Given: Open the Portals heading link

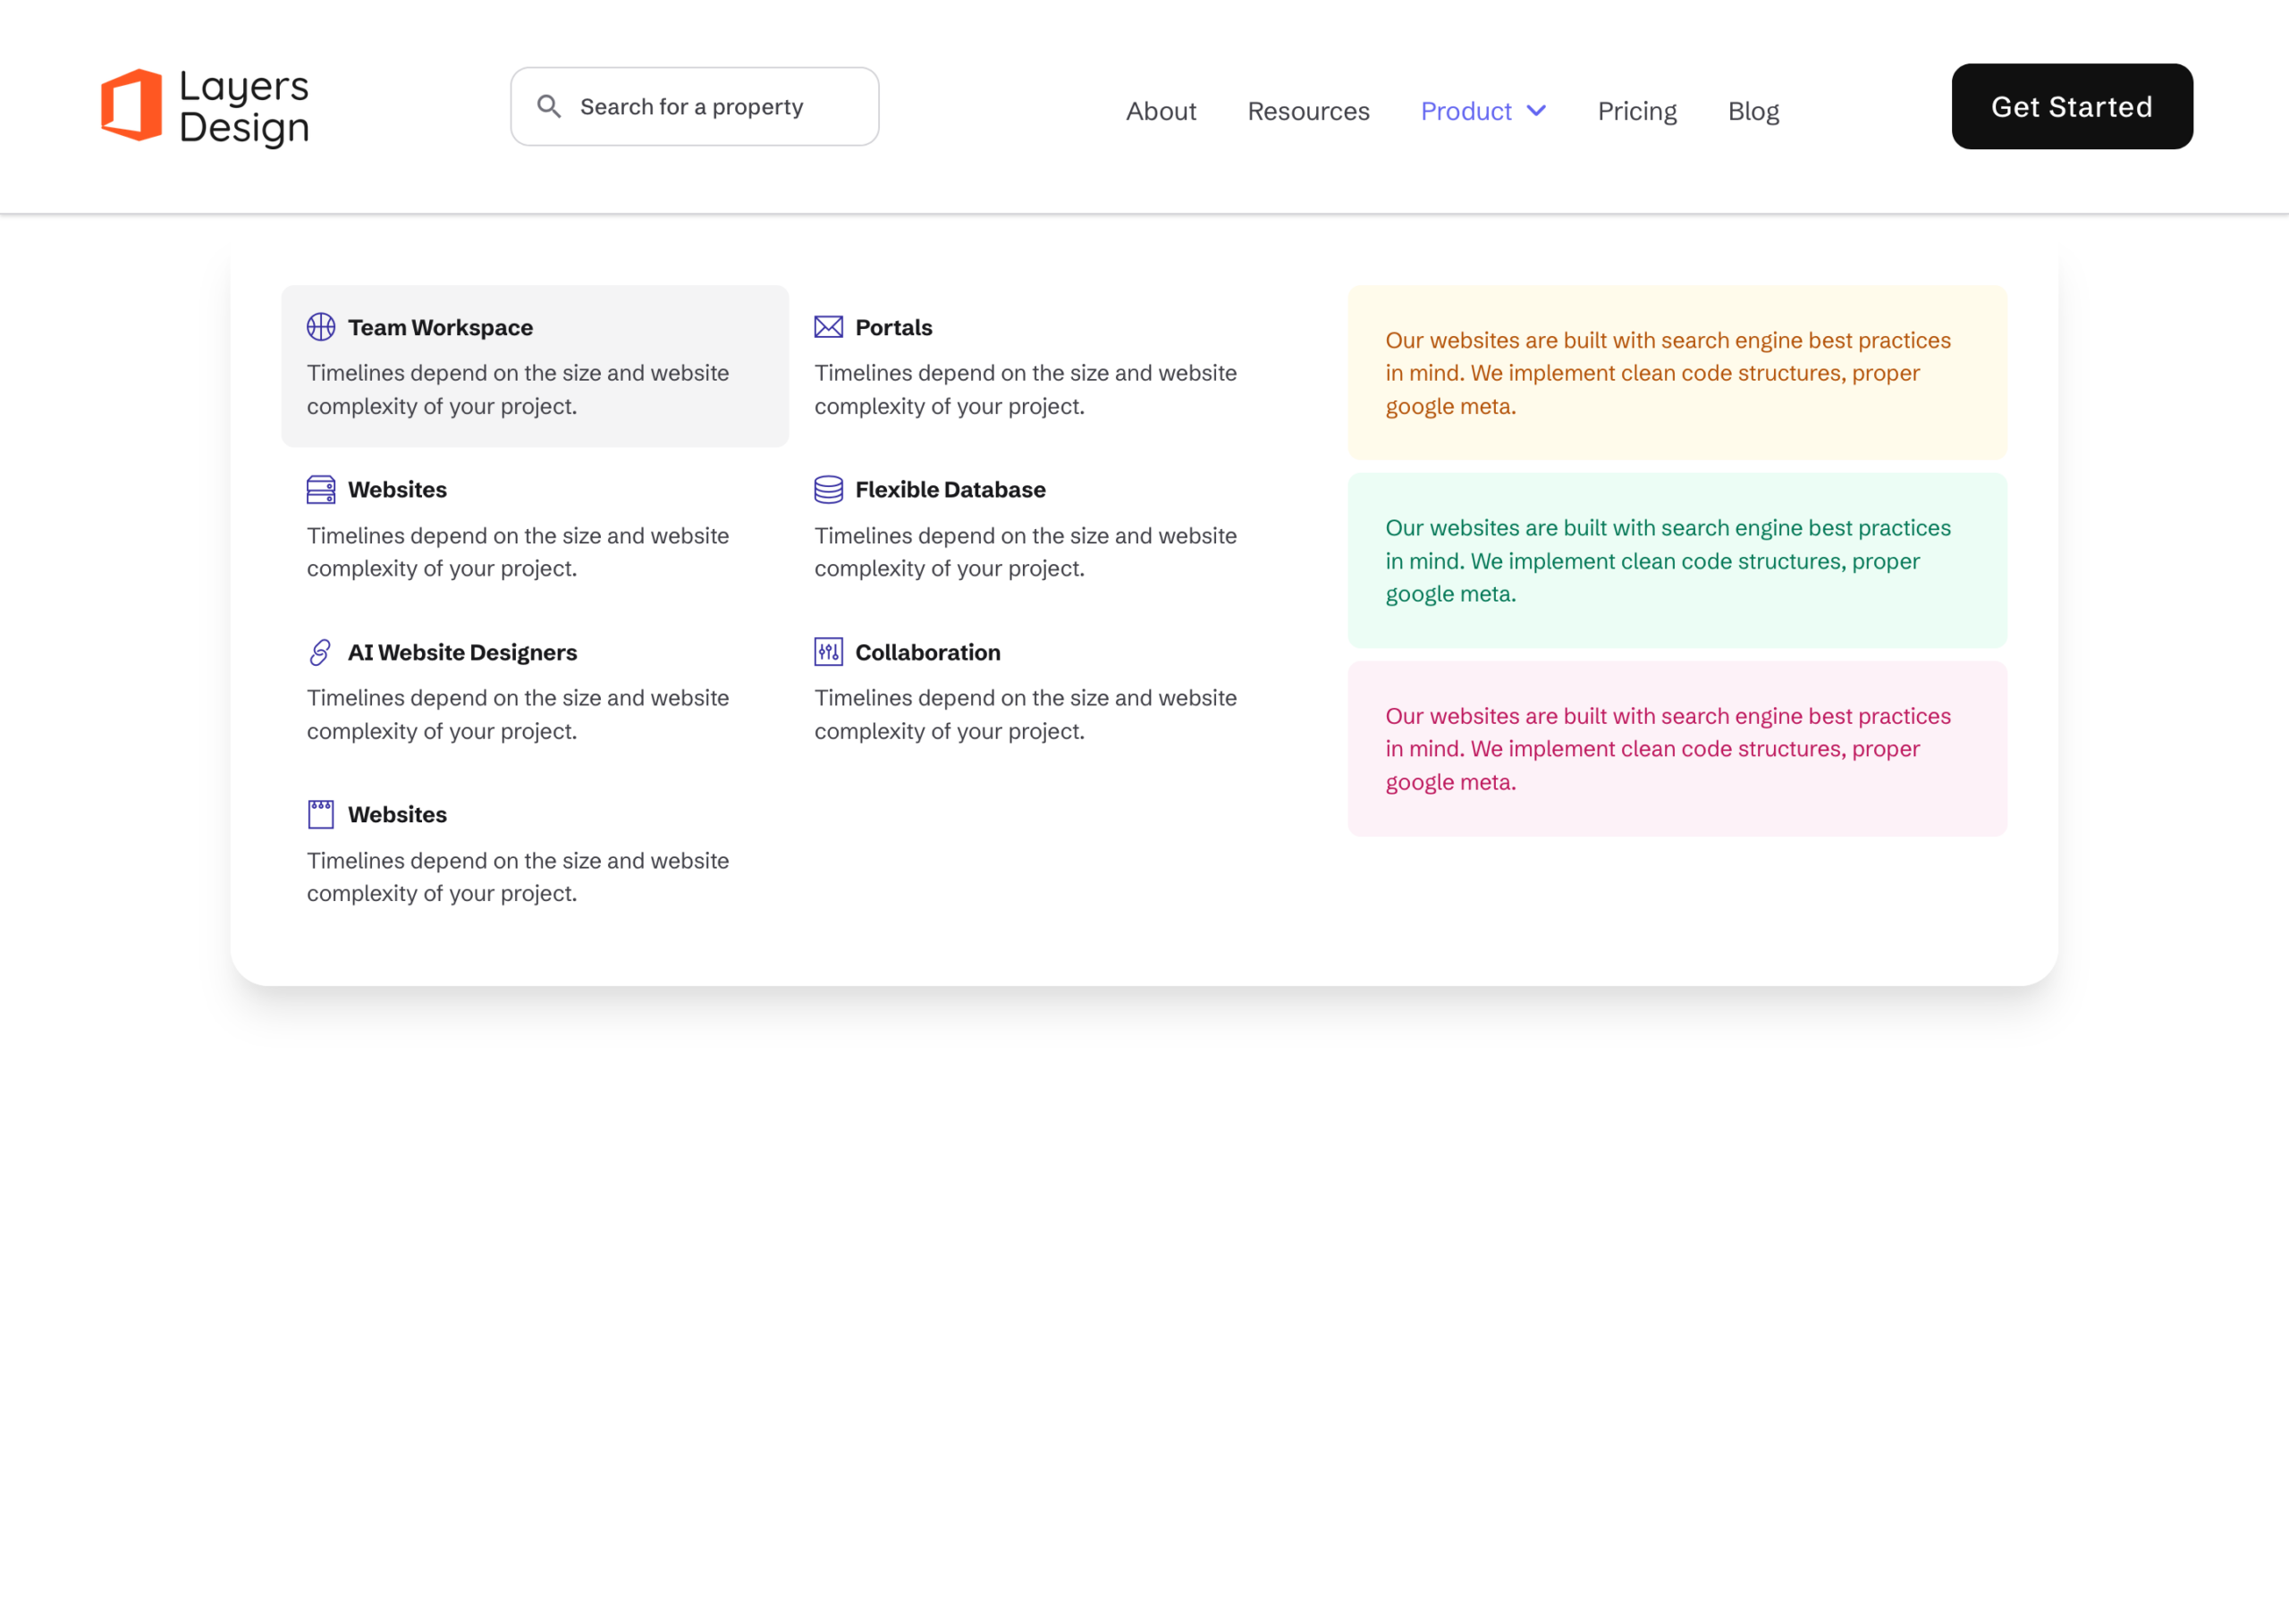Looking at the screenshot, I should point(893,327).
